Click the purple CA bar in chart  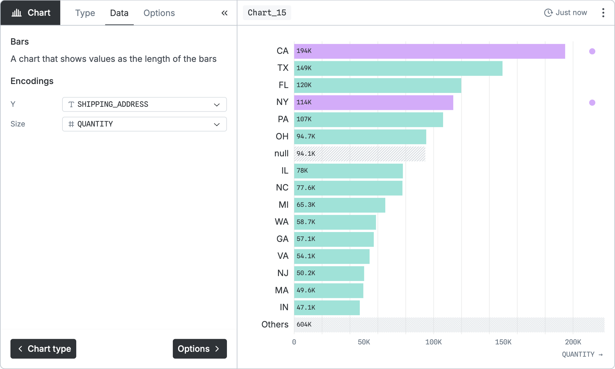tap(429, 51)
